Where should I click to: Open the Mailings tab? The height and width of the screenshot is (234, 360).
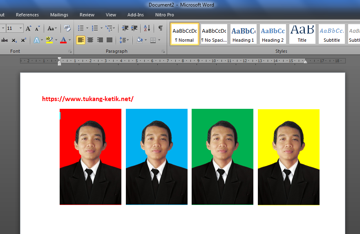[59, 15]
